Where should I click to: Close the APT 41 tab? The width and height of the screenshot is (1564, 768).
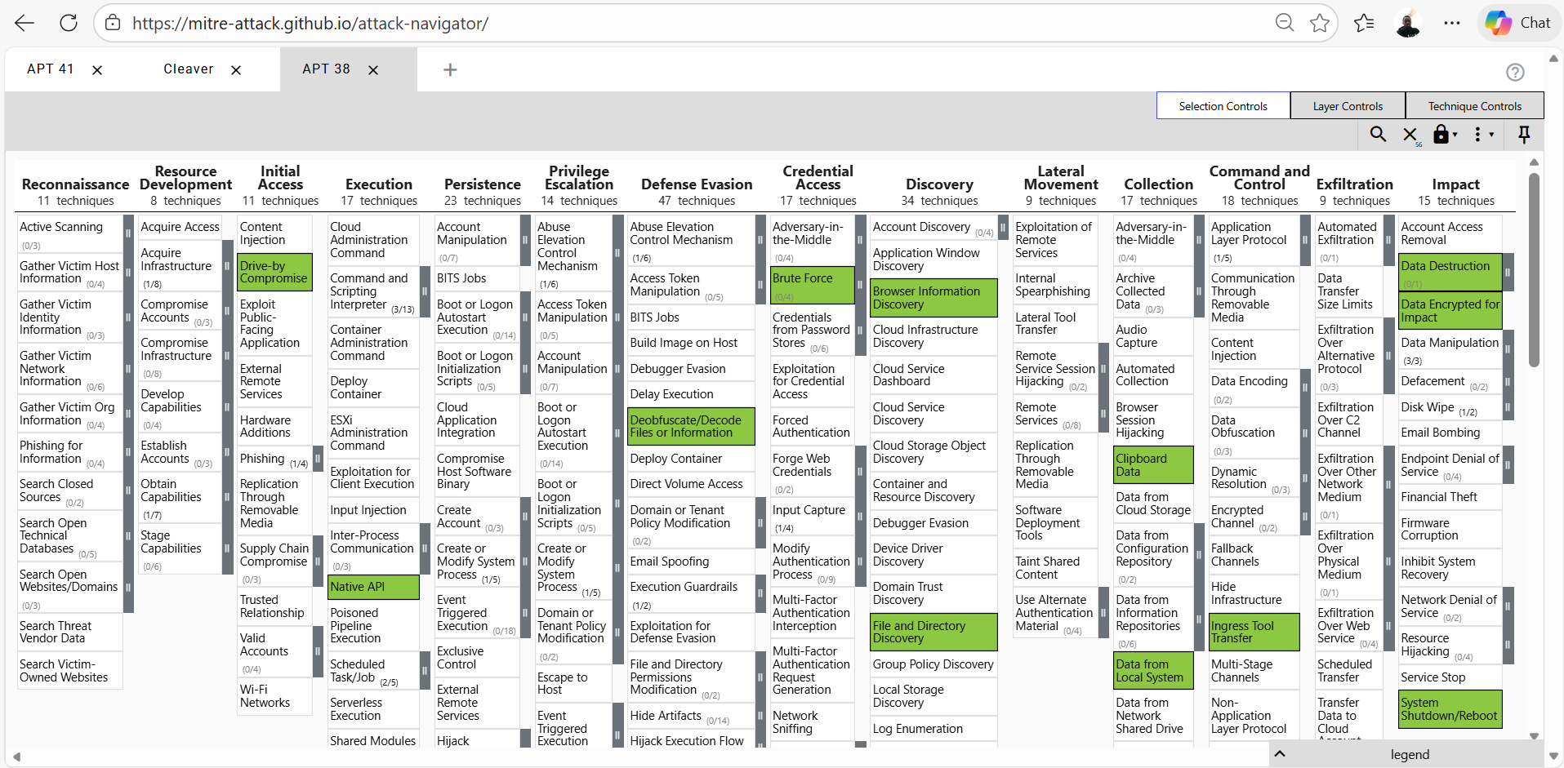pos(97,70)
